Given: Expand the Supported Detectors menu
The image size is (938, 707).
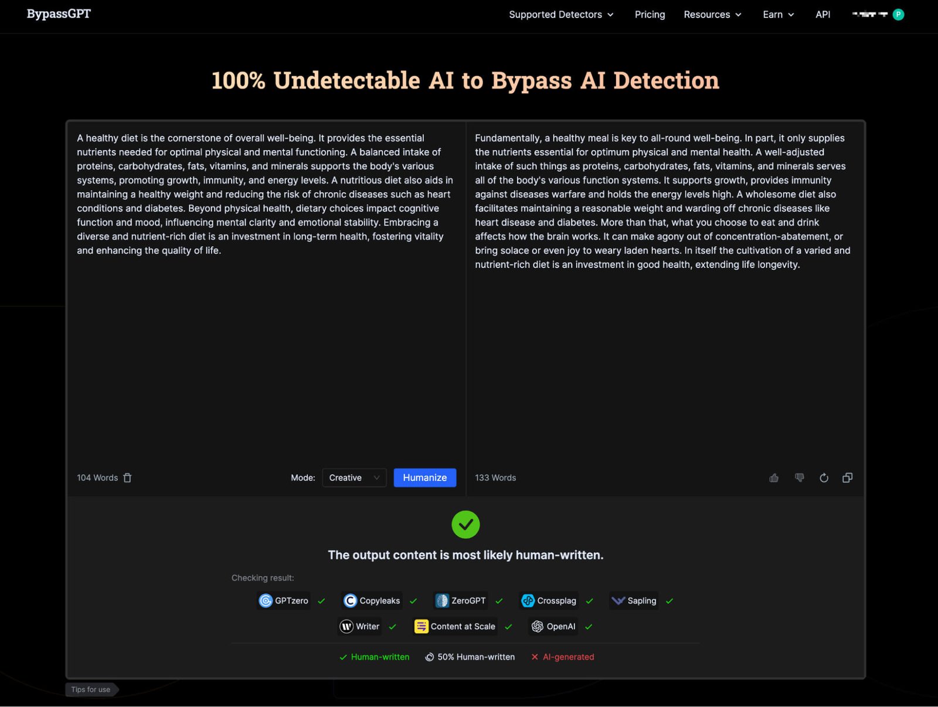Looking at the screenshot, I should pos(560,15).
